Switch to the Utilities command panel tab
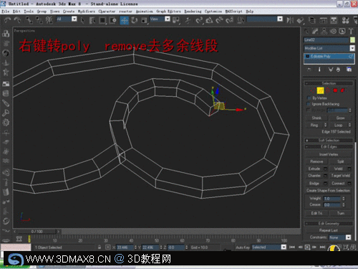Viewport: 358px width, 269px height. pyautogui.click(x=351, y=32)
